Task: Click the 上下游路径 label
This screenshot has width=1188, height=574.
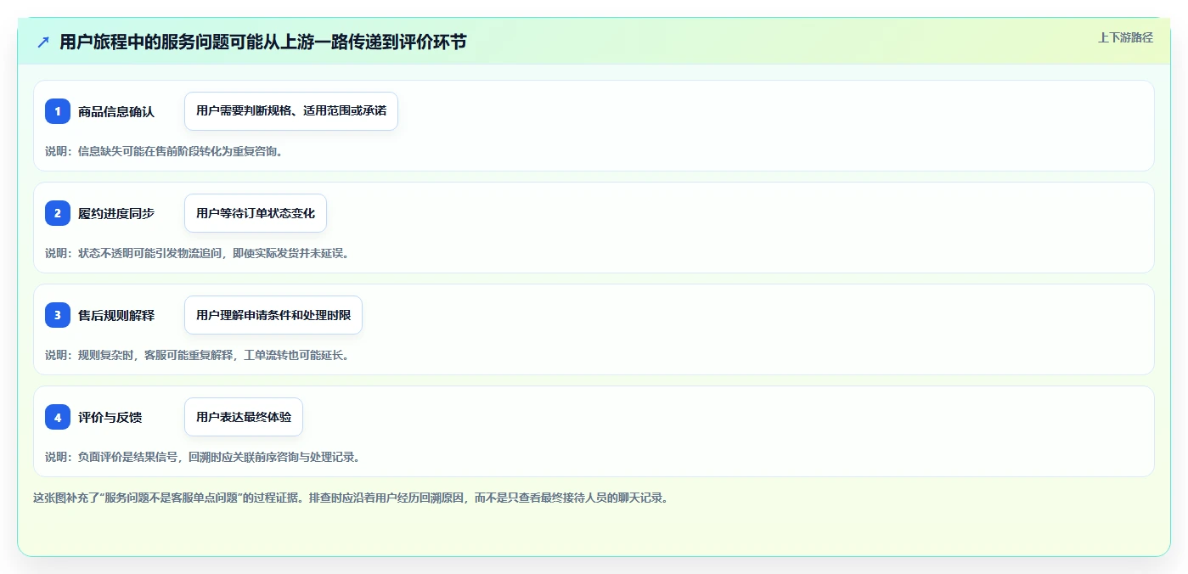Action: tap(1125, 37)
